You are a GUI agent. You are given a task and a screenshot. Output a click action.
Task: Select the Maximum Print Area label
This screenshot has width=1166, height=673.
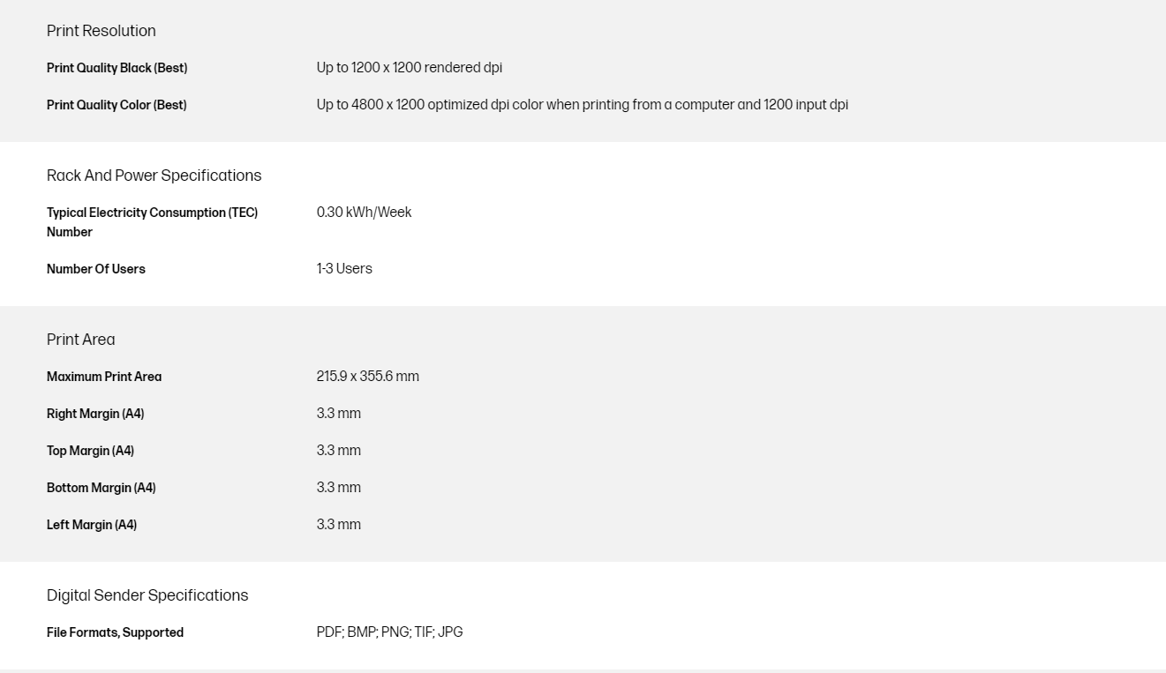click(x=104, y=377)
